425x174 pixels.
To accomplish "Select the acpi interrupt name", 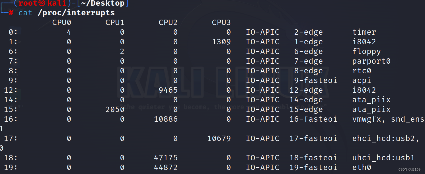I will pyautogui.click(x=362, y=80).
